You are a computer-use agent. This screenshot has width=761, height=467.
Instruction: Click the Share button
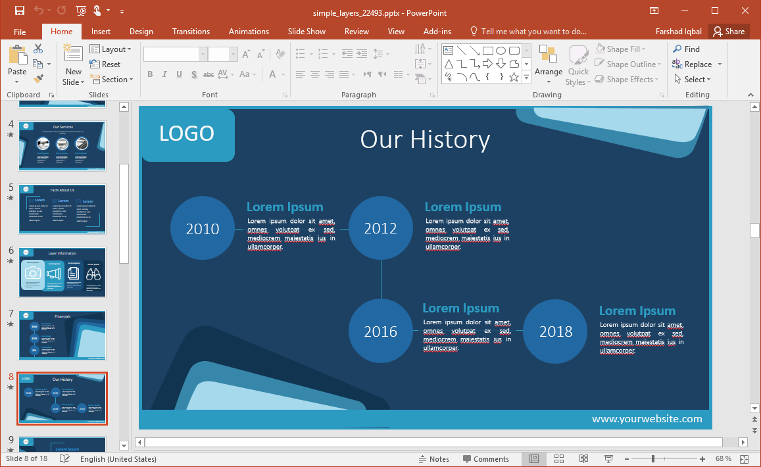click(729, 32)
